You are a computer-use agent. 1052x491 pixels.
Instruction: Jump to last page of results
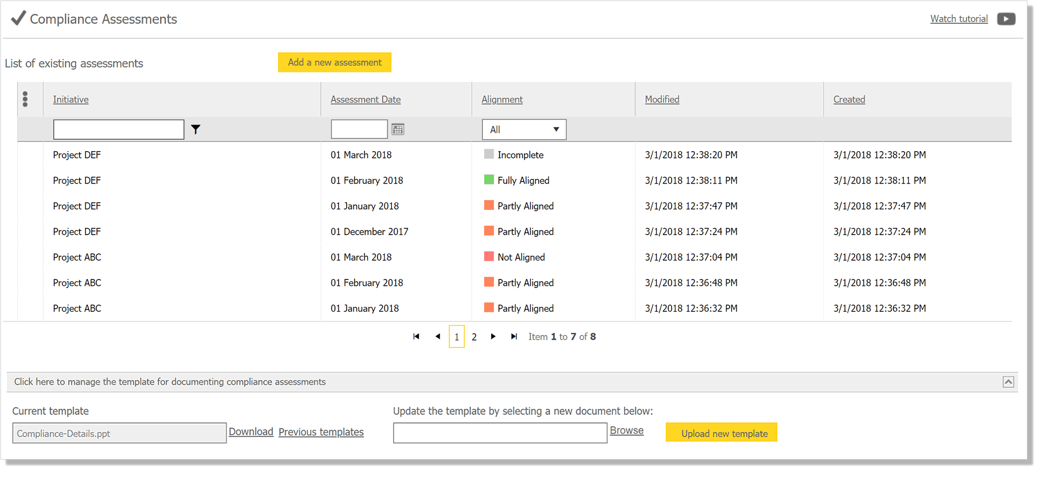[514, 336]
